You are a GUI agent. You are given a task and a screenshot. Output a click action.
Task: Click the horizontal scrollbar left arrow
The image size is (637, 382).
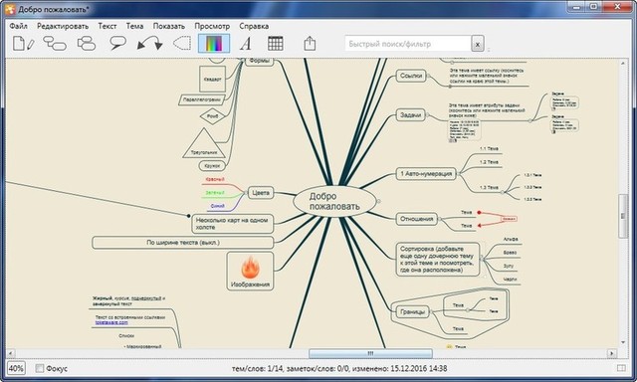(x=11, y=353)
